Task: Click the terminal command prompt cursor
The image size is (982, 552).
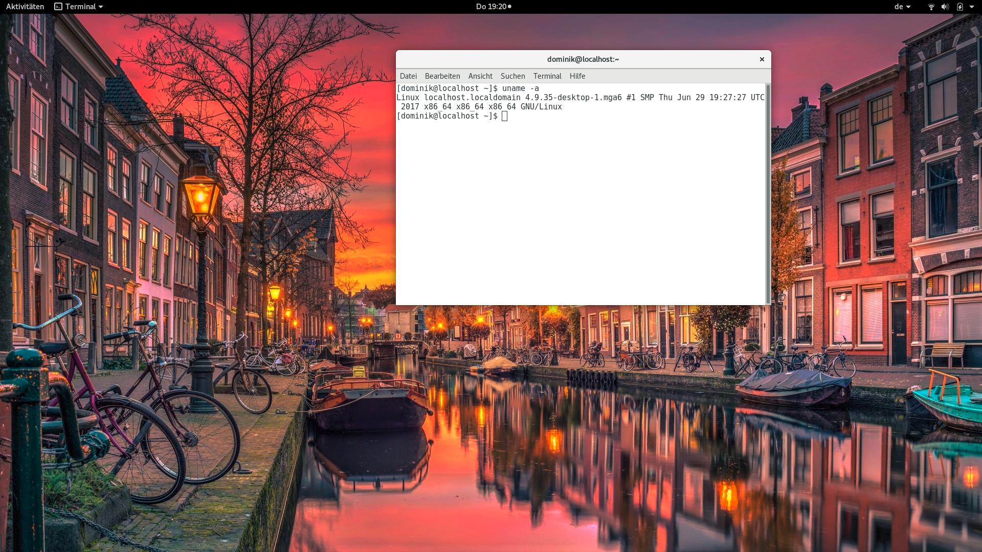Action: 504,117
